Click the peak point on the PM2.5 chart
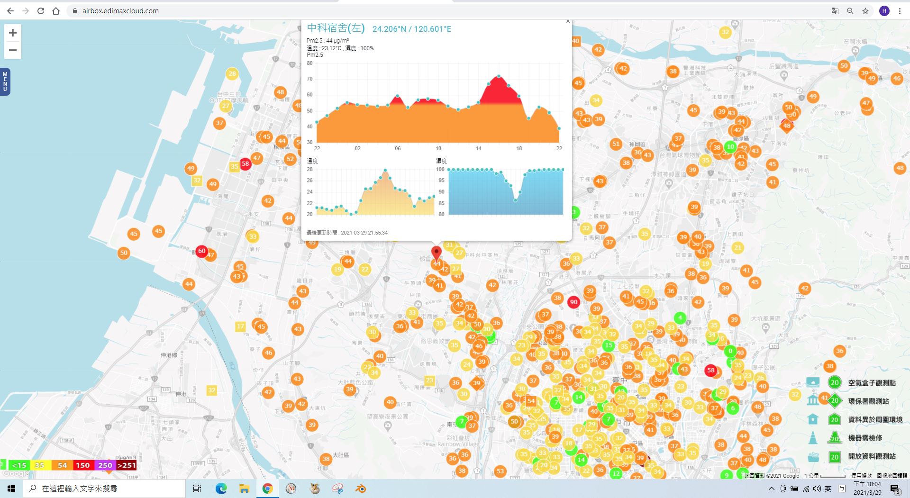The height and width of the screenshot is (498, 910). coord(499,76)
